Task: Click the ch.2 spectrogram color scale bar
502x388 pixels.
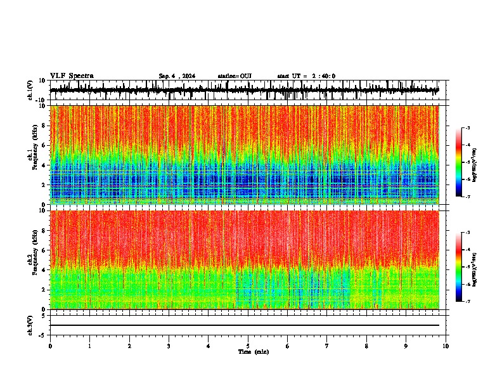Action: click(459, 267)
